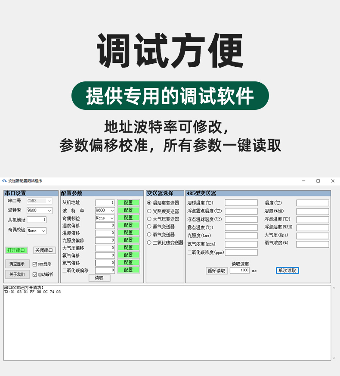This screenshot has width=340, height=376.
Task: Toggle the HEX显示 checkbox
Action: point(35,264)
